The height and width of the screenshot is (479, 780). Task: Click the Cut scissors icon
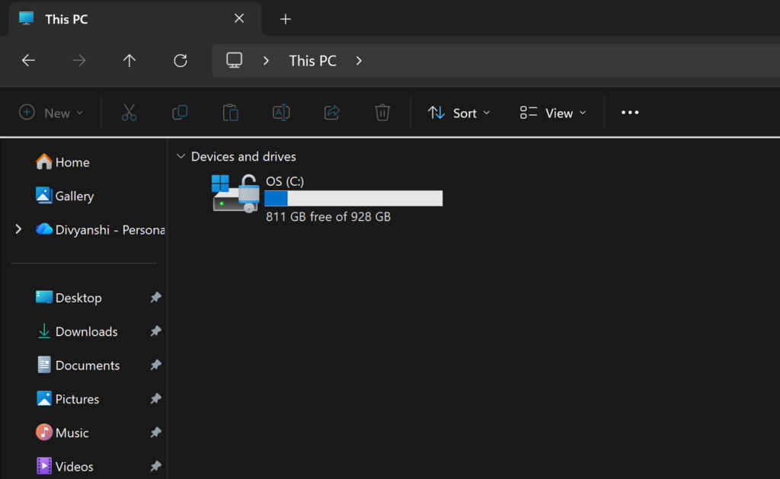129,113
